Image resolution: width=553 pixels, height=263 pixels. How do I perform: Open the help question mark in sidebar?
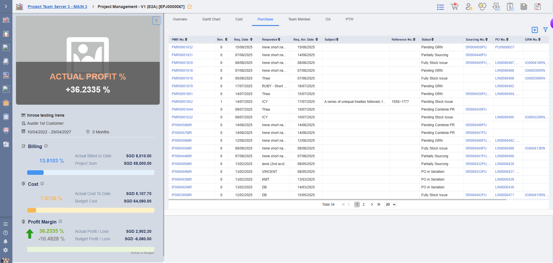(5, 233)
